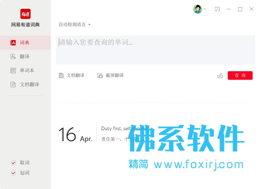Click the 网易有道词典 app title text
The width and height of the screenshot is (260, 189).
click(25, 25)
